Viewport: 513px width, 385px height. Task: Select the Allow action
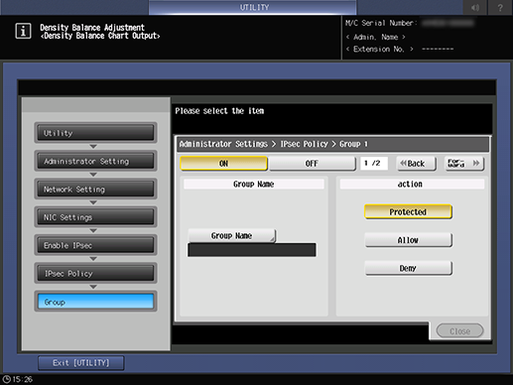pyautogui.click(x=408, y=240)
